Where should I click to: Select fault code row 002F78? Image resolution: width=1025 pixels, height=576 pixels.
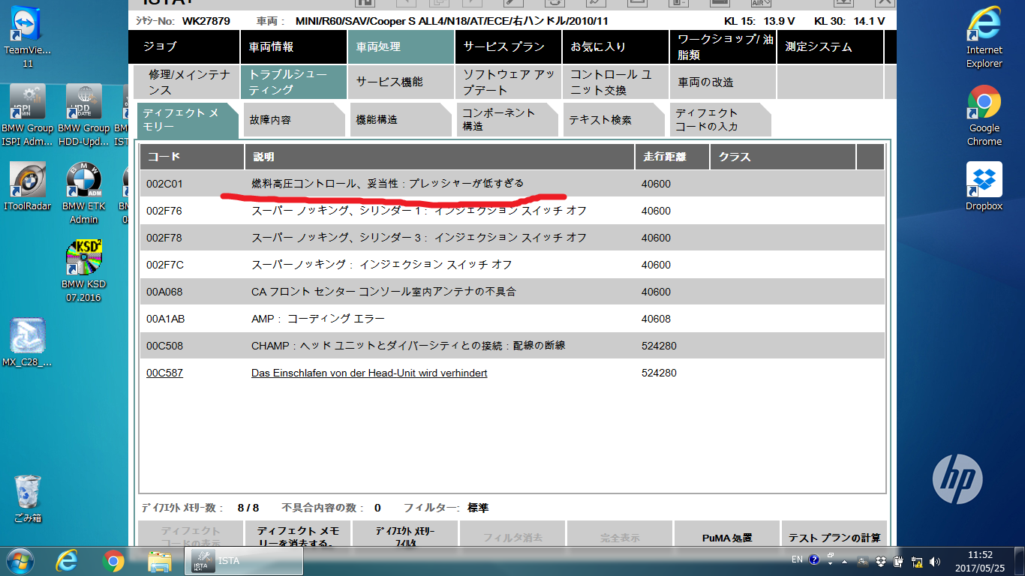512,238
